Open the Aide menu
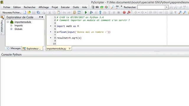This screenshot has width=189, height=106. [x=84, y=7]
